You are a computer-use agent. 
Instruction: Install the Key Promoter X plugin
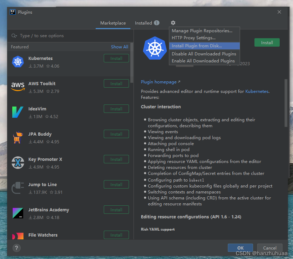tap(116, 159)
